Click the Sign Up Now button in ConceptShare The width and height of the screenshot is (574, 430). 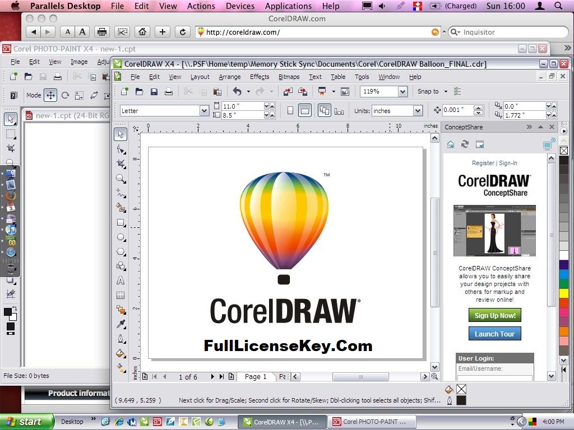(x=494, y=315)
